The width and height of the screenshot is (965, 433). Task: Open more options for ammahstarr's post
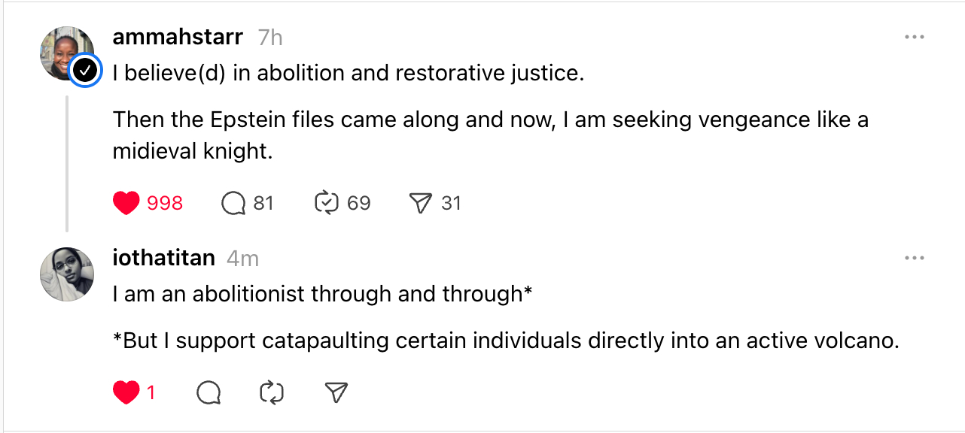point(914,37)
